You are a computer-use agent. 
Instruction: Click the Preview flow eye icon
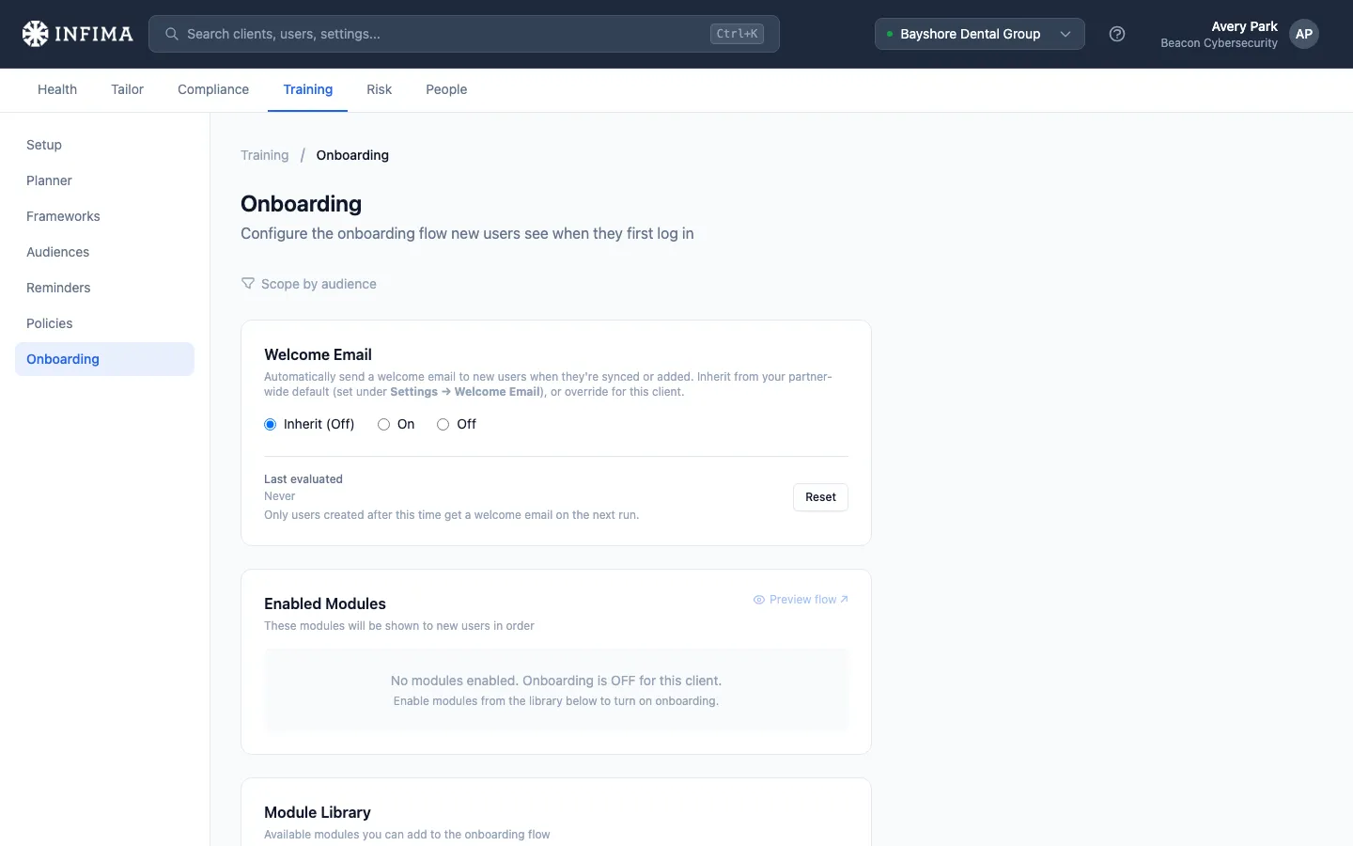click(x=759, y=600)
